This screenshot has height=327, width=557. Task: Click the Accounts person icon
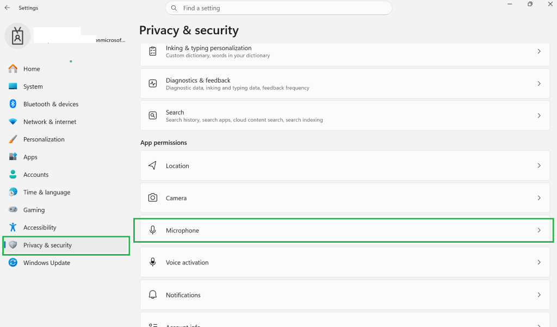pos(13,174)
